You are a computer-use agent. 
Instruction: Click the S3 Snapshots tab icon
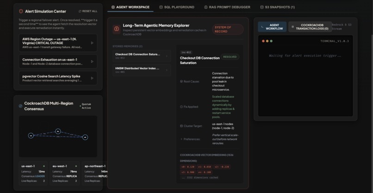[262, 7]
